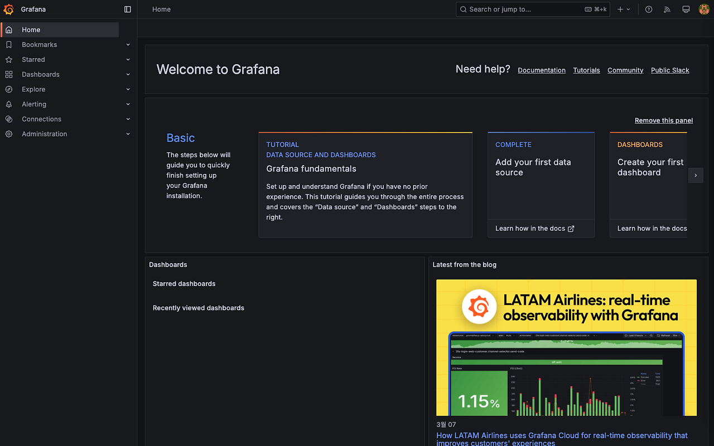The height and width of the screenshot is (446, 714).
Task: Expand the Starred section chevron
Action: pyautogui.click(x=128, y=60)
